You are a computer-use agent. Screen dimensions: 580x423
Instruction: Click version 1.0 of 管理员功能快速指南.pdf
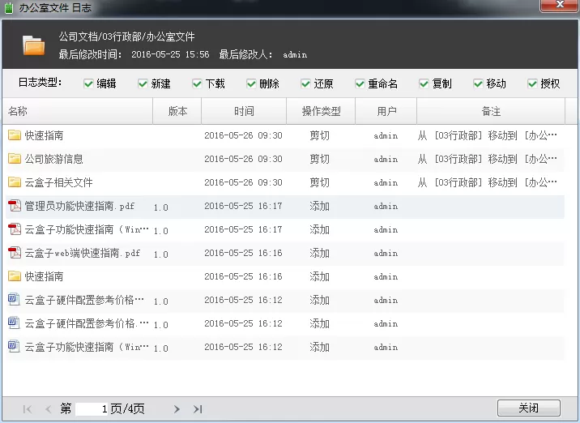pos(161,207)
